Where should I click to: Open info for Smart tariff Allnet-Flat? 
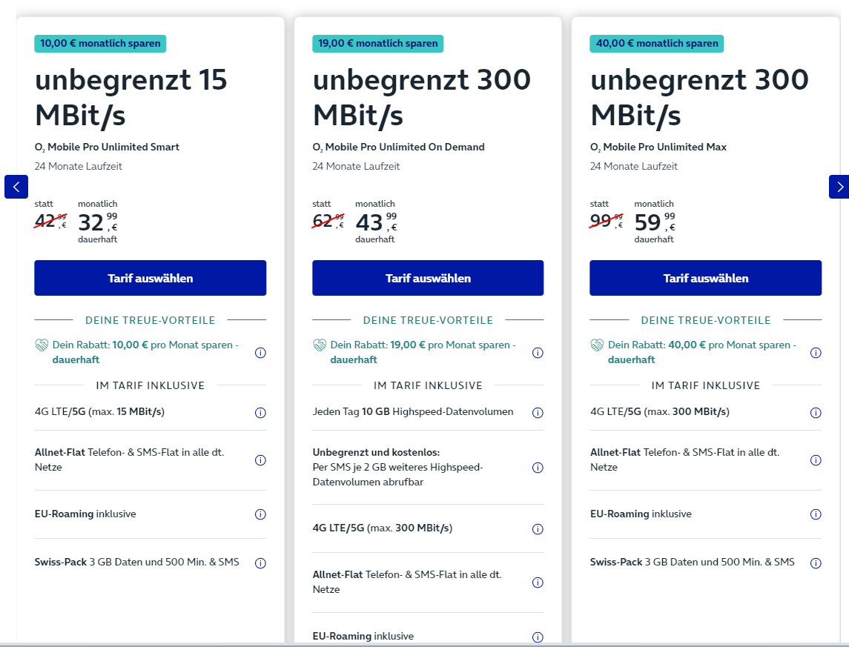pyautogui.click(x=260, y=460)
